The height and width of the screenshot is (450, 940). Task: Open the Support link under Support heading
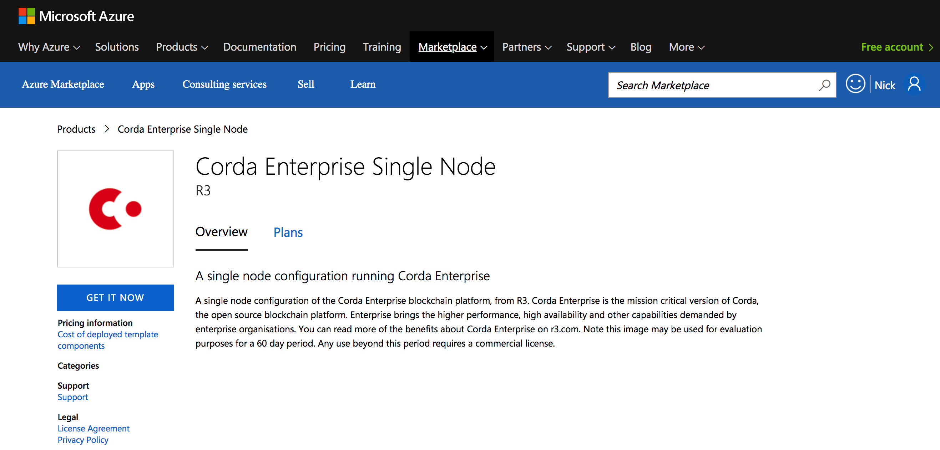tap(72, 397)
